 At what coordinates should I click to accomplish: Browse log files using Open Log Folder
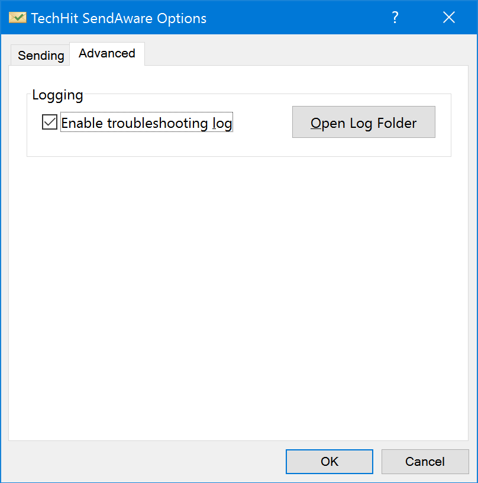[x=363, y=122]
